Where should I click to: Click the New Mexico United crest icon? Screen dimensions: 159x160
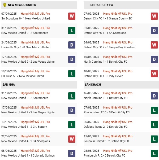point(5,5)
